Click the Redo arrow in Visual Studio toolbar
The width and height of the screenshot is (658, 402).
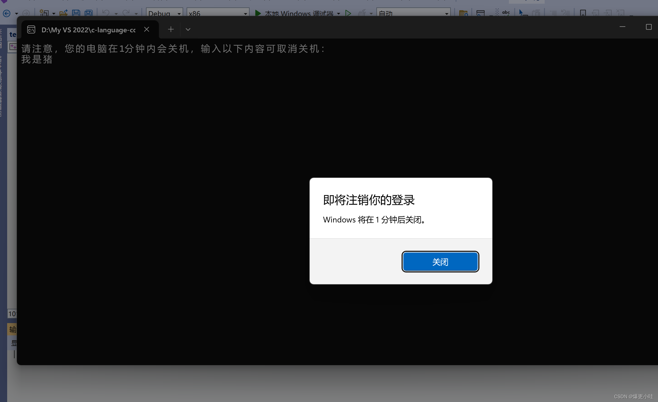click(126, 13)
